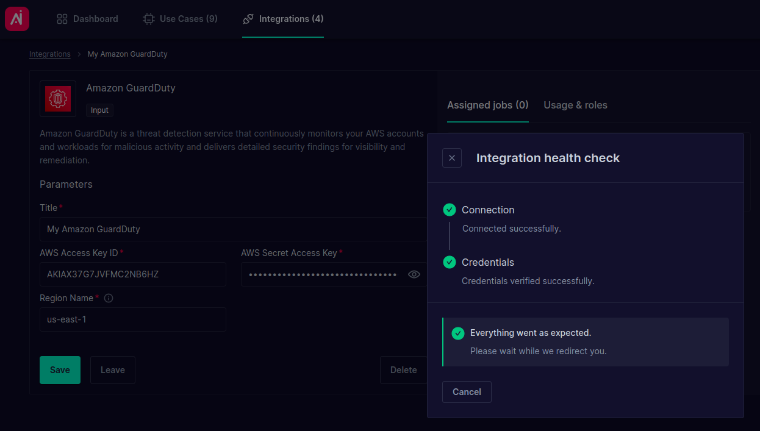Image resolution: width=760 pixels, height=431 pixels.
Task: Click the Parameters section heading
Action: click(66, 184)
